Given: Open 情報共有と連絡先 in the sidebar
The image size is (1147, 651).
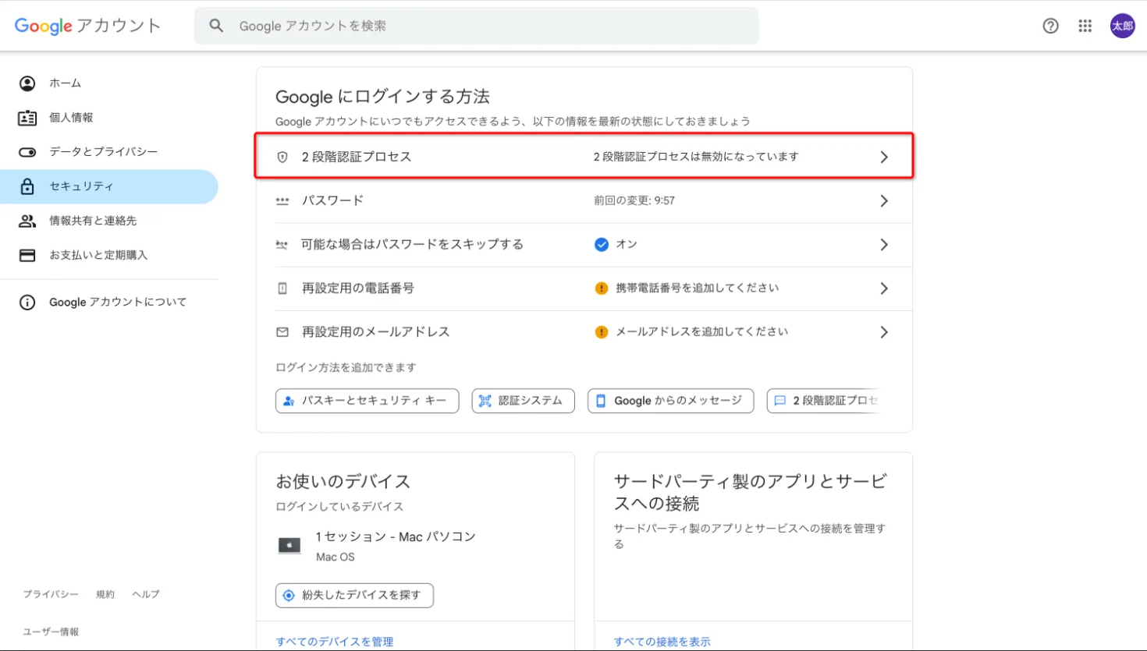Looking at the screenshot, I should pyautogui.click(x=109, y=221).
